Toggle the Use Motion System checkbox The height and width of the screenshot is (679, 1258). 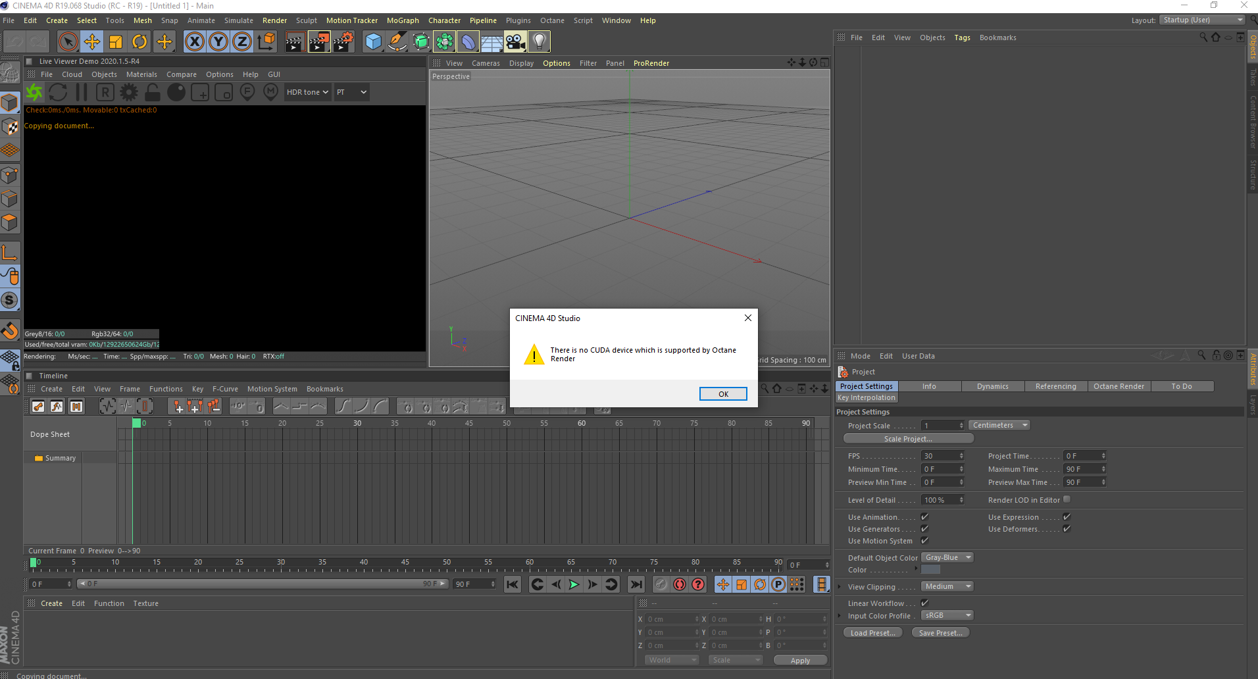click(x=924, y=541)
